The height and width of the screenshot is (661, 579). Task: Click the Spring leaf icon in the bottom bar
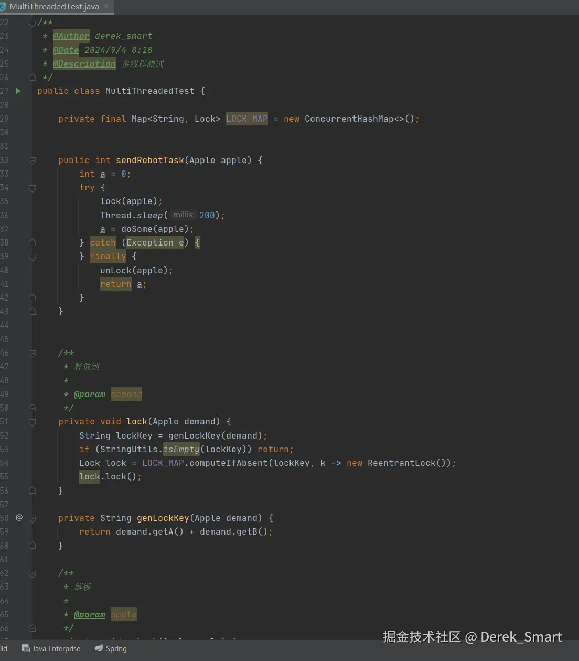point(99,648)
